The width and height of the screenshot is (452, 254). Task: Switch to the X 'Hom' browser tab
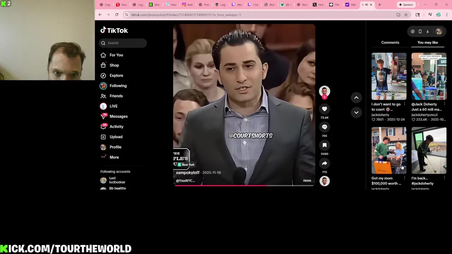(318, 5)
